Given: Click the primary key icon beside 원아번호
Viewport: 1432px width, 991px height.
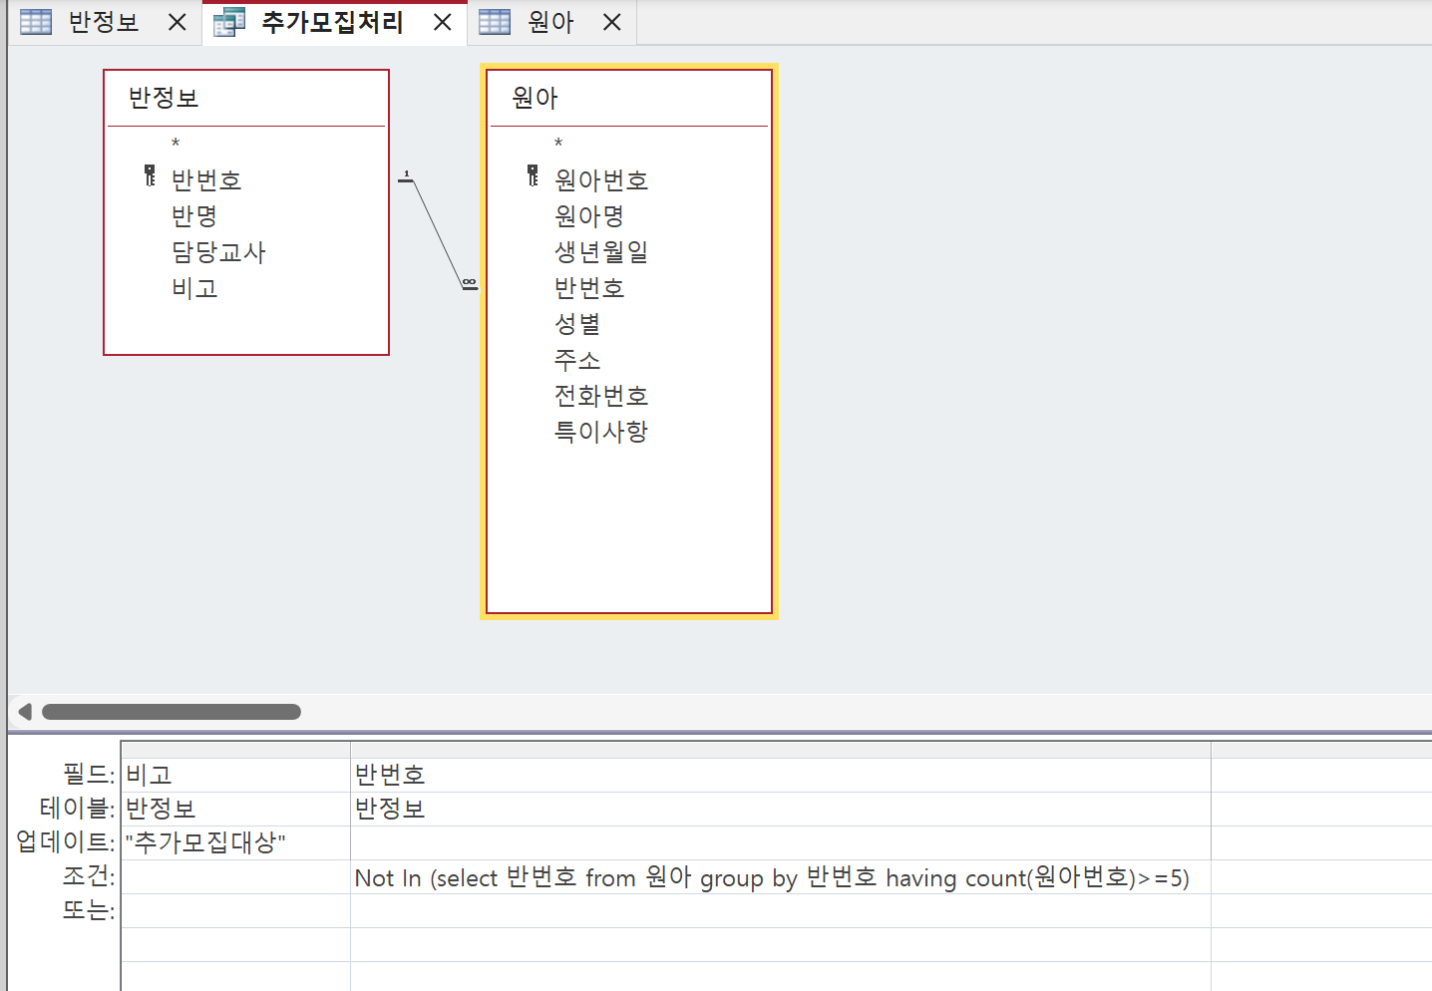Looking at the screenshot, I should click(x=533, y=176).
